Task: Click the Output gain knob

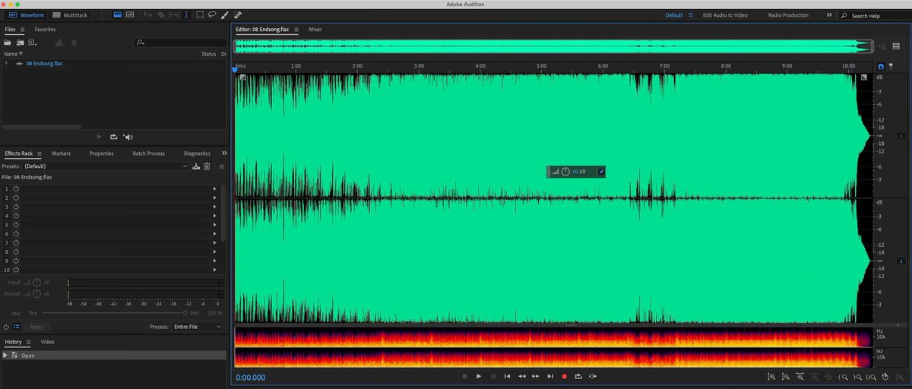Action: (36, 293)
